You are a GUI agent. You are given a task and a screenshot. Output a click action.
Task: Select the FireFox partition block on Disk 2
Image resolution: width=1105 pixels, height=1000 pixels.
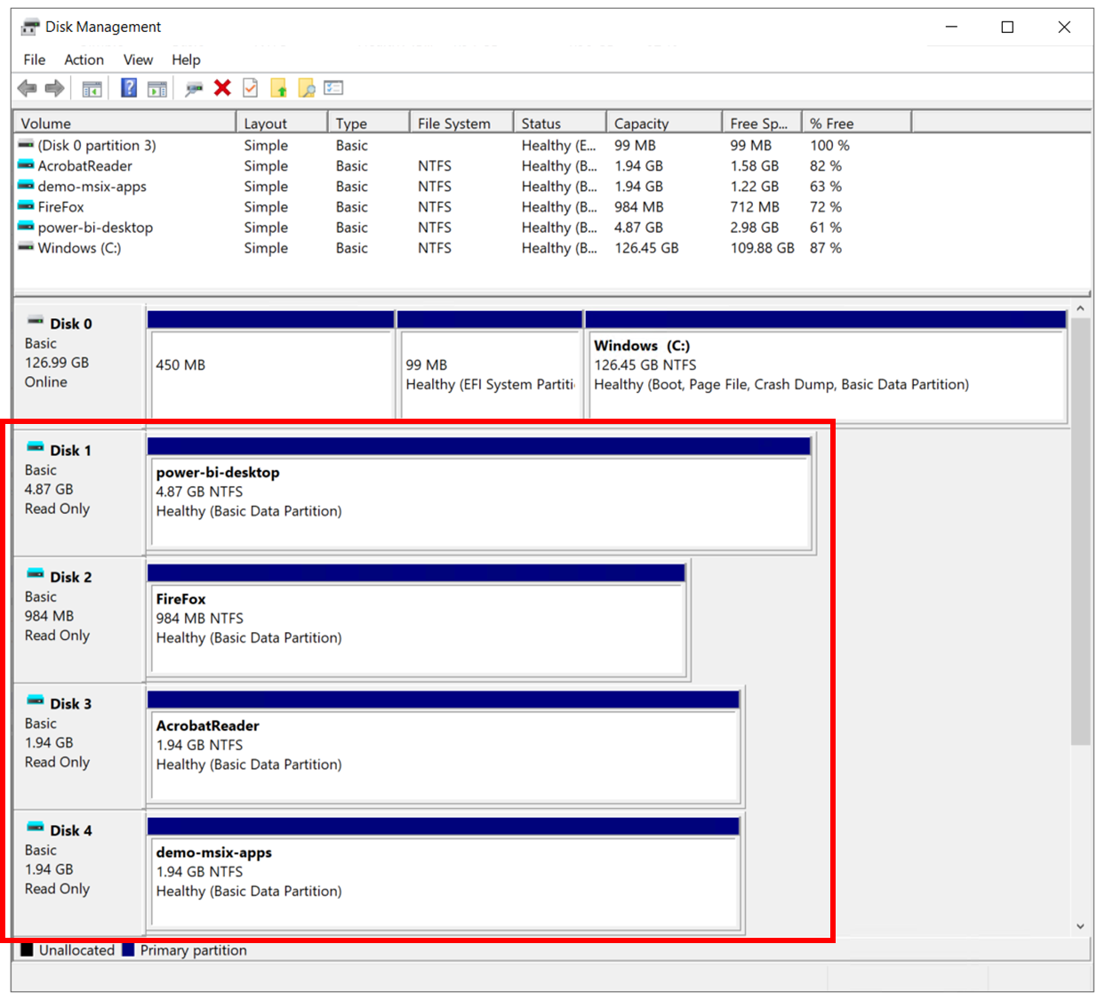click(x=417, y=620)
